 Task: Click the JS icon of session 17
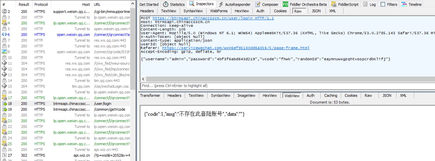click(4, 98)
